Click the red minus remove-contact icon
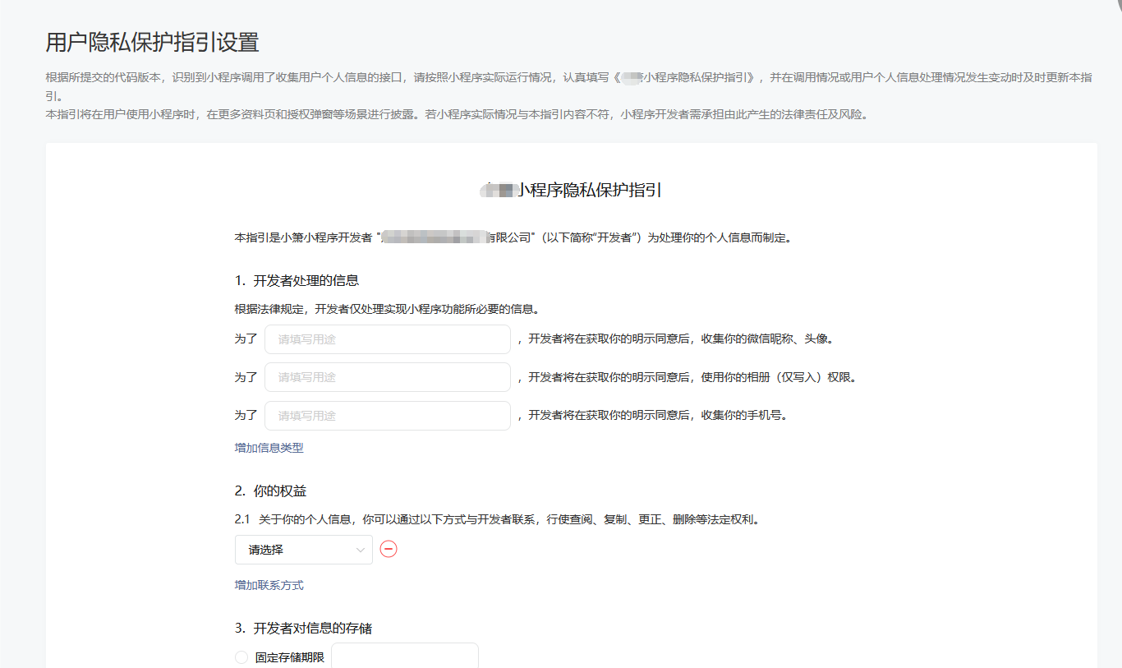The image size is (1122, 668). [x=389, y=549]
